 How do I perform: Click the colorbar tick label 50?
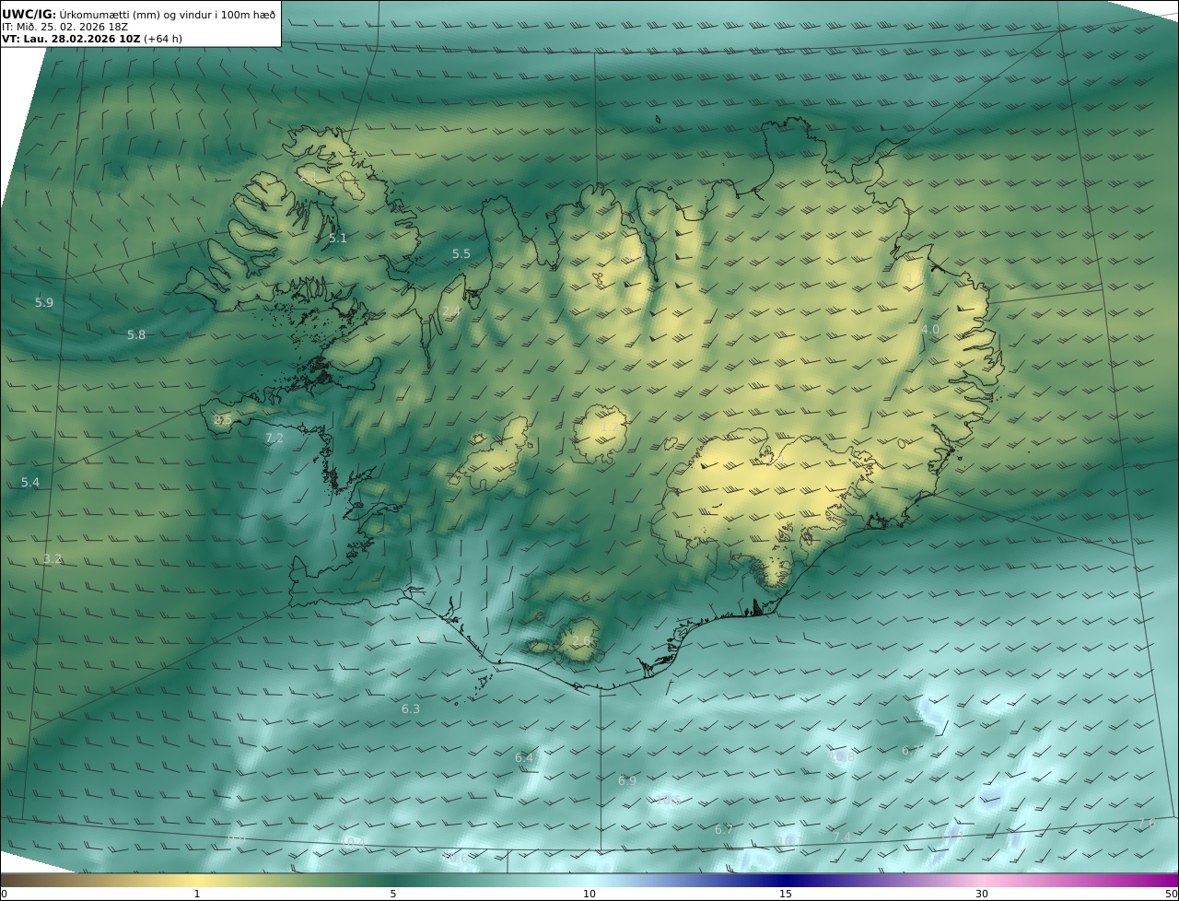tap(1172, 894)
